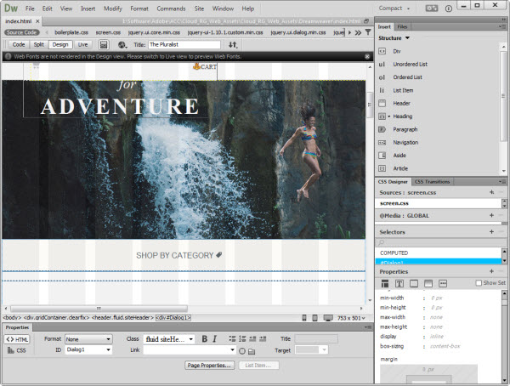Select the desktop size icon

coord(328,318)
